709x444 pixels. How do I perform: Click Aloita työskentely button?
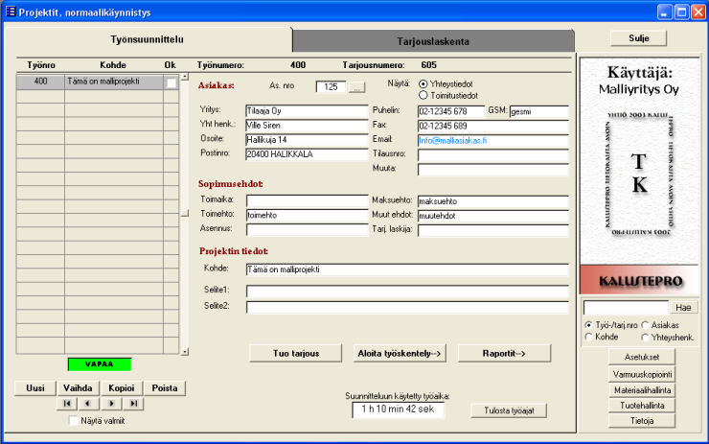coord(400,354)
